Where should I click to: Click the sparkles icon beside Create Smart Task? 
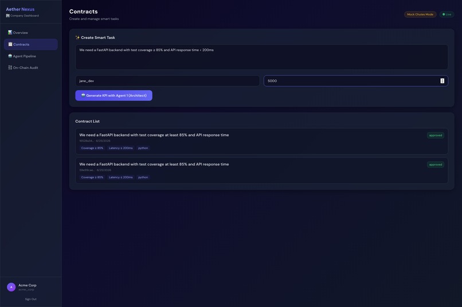77,38
